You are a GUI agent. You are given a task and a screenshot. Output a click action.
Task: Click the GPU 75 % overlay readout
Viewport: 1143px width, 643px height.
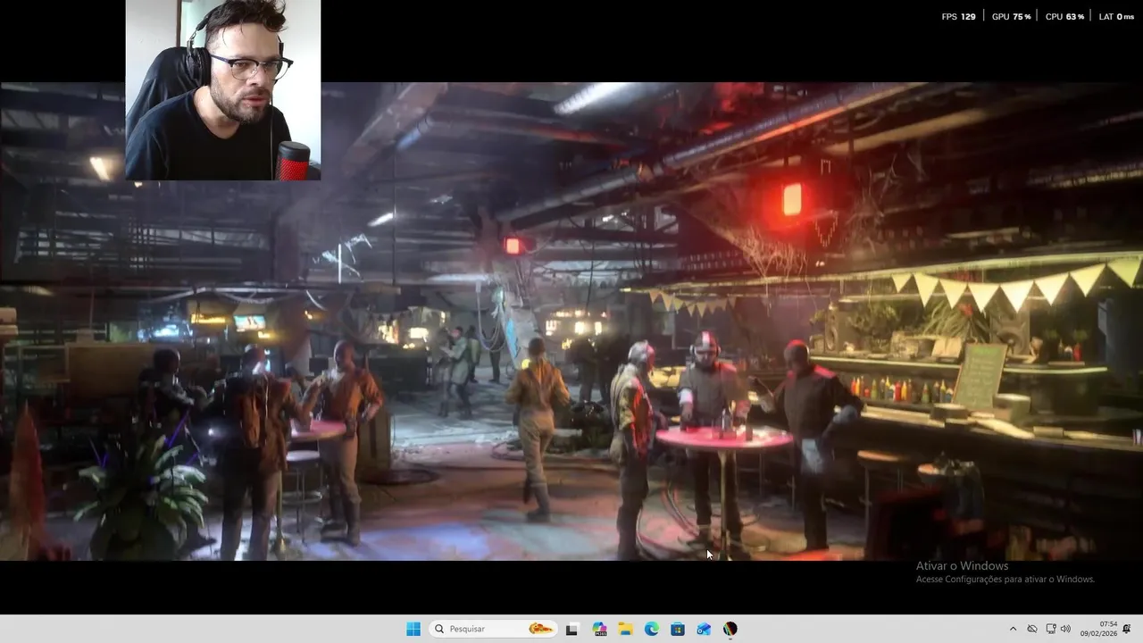pos(1011,16)
